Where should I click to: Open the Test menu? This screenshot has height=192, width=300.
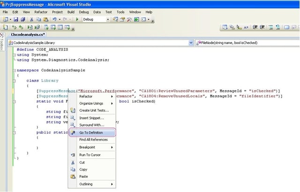(109, 12)
